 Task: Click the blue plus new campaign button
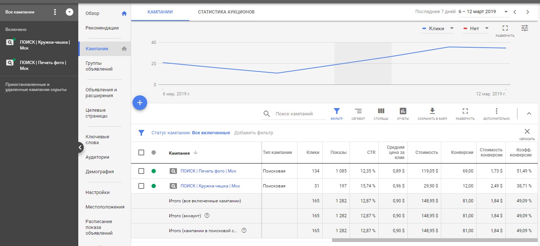(139, 103)
